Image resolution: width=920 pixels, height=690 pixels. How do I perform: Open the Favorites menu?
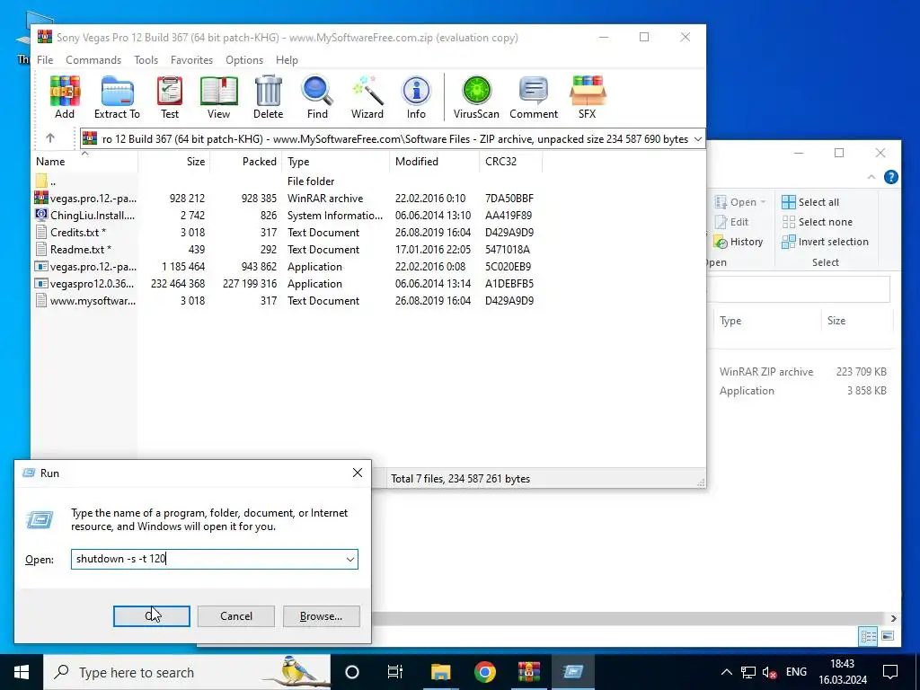[x=191, y=60]
